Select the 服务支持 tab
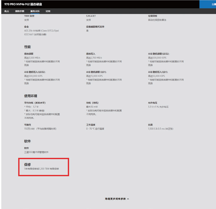The width and height of the screenshot is (216, 209). 35,11
